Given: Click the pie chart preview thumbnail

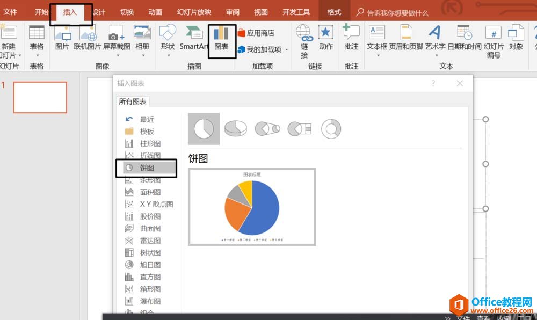Looking at the screenshot, I should point(252,207).
